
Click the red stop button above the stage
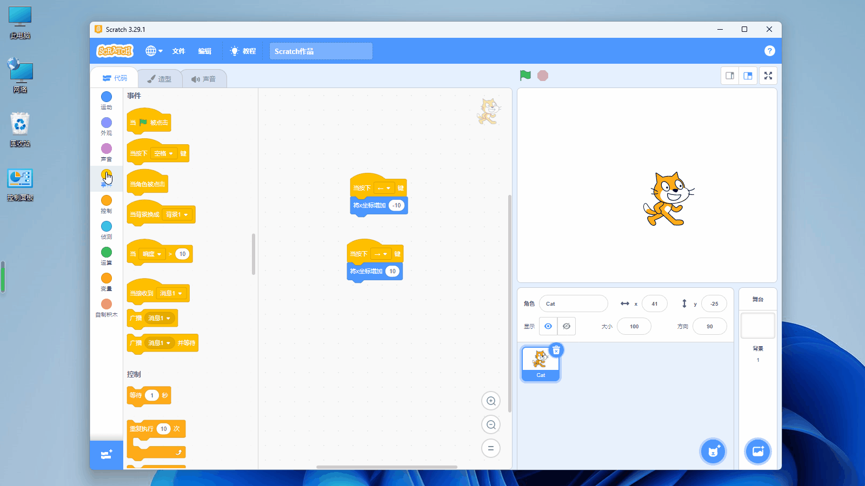point(543,76)
